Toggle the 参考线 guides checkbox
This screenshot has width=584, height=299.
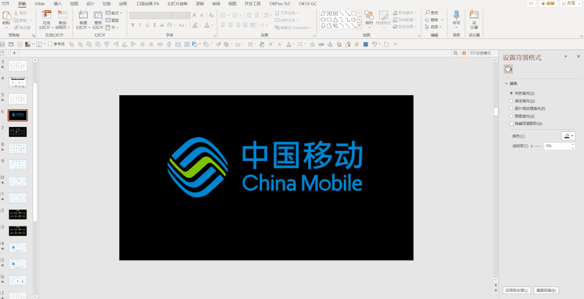pyautogui.click(x=50, y=44)
